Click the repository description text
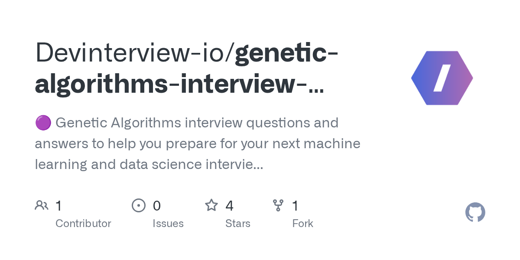 pos(198,143)
